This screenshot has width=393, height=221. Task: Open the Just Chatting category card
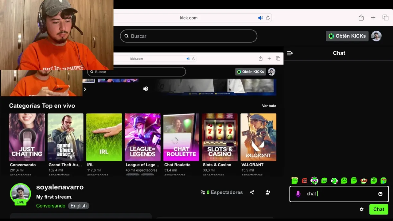click(27, 137)
